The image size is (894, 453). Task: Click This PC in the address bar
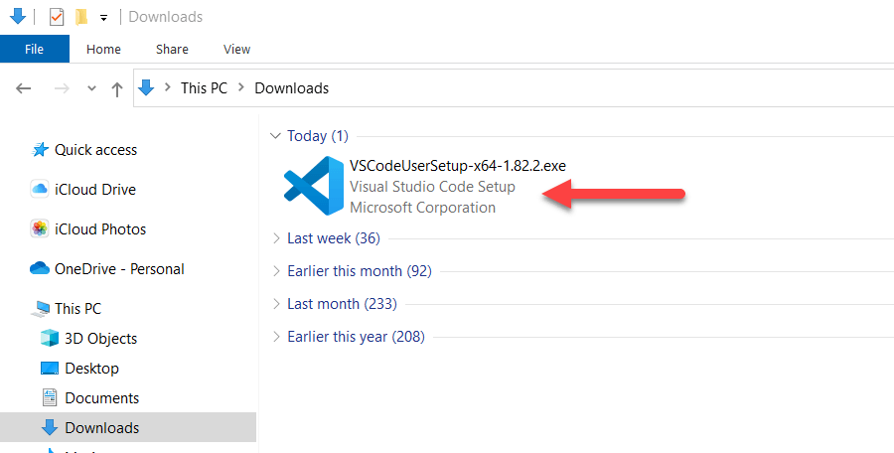tap(204, 88)
